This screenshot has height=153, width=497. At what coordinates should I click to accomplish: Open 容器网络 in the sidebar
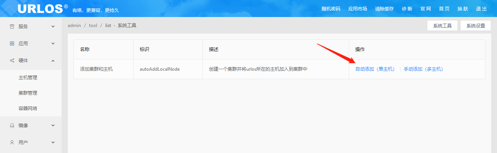(x=28, y=109)
